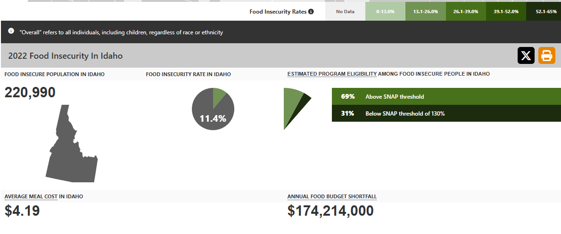561x234 pixels.
Task: Click the Estimated Program Eligibility link
Action: click(332, 74)
